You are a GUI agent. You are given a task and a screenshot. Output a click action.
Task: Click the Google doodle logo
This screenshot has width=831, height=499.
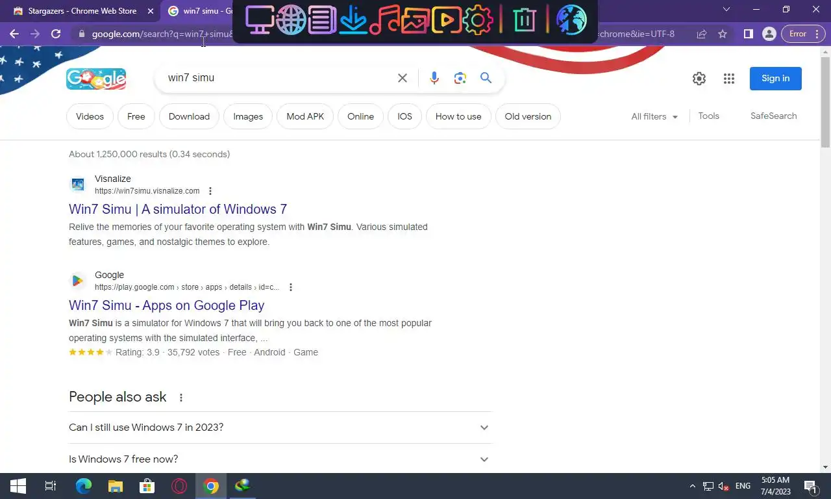pyautogui.click(x=96, y=79)
